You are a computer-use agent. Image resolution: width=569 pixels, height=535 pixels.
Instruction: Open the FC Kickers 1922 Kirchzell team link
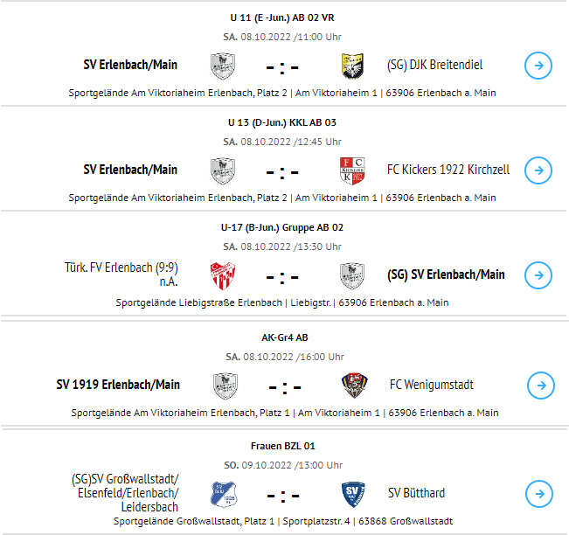[x=448, y=170]
